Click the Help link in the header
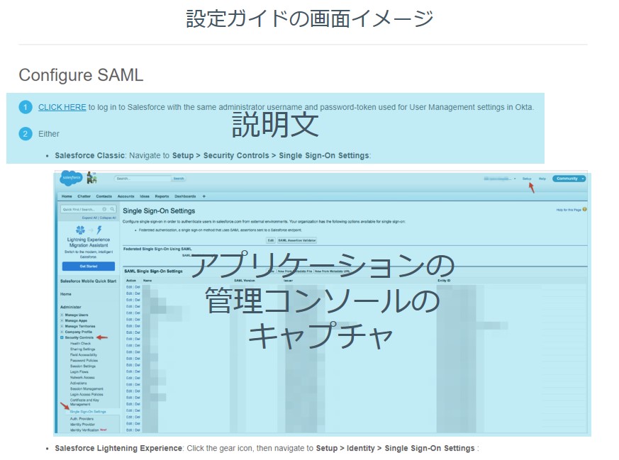Image resolution: width=619 pixels, height=460 pixels. click(542, 179)
